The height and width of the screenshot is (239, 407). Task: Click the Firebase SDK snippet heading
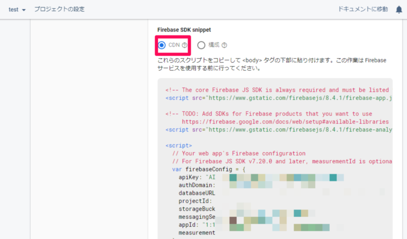[184, 30]
